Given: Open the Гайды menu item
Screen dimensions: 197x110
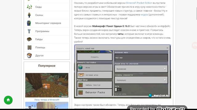Looking at the screenshot, I should [47, 39].
